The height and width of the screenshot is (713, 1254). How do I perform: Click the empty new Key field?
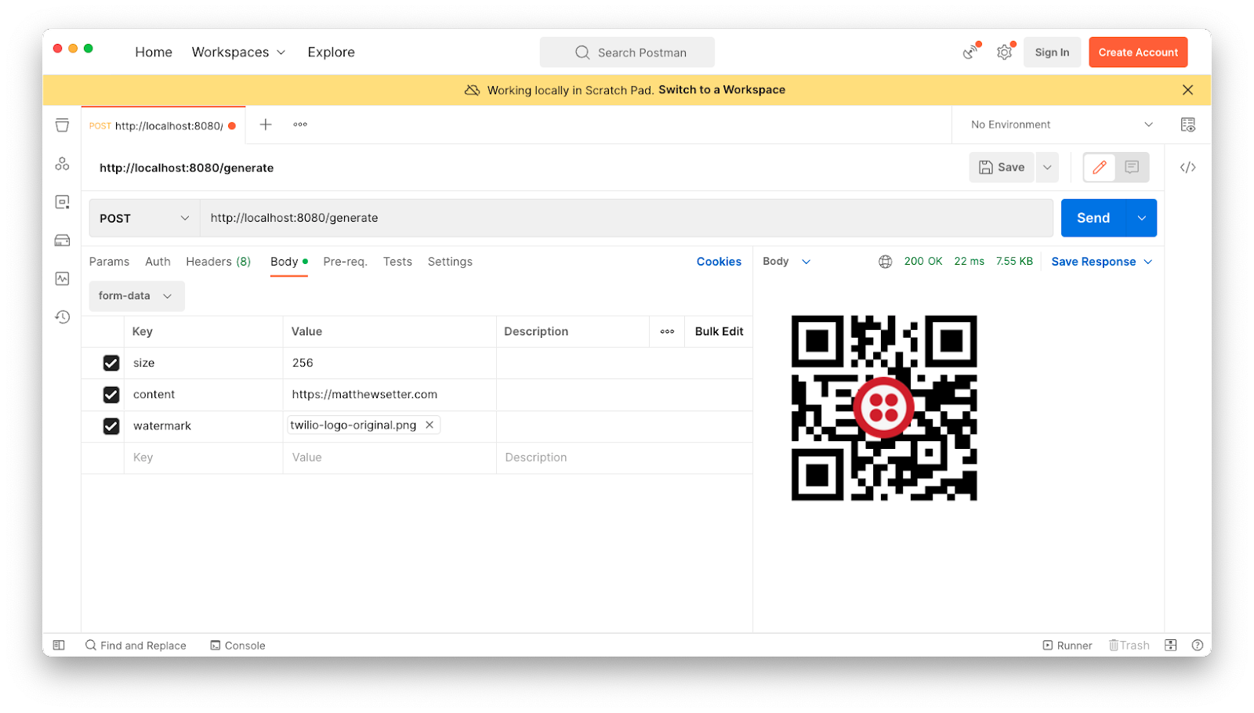(203, 458)
